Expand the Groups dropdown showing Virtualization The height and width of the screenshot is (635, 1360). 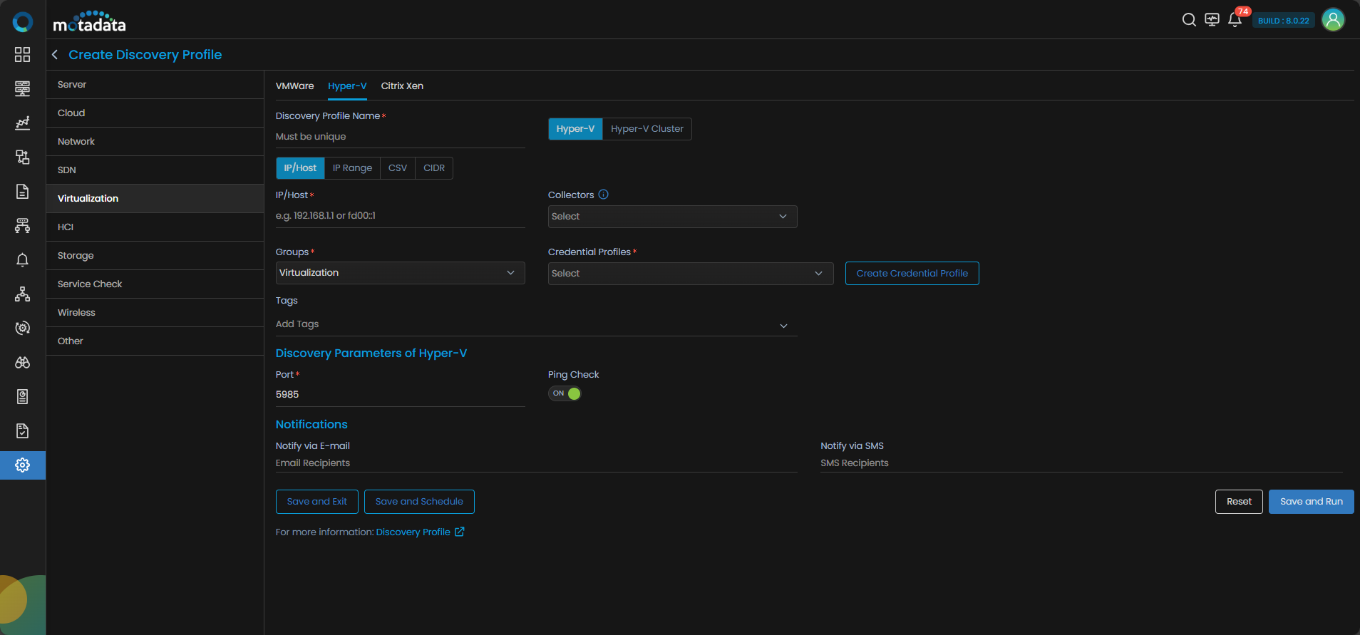point(400,273)
